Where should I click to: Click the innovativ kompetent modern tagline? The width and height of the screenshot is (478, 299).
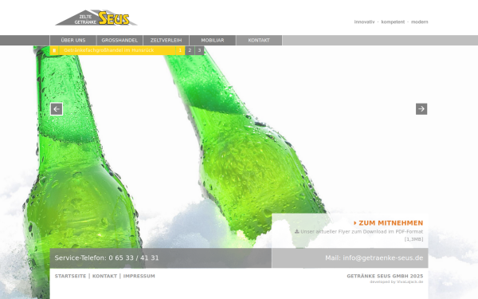coord(391,22)
